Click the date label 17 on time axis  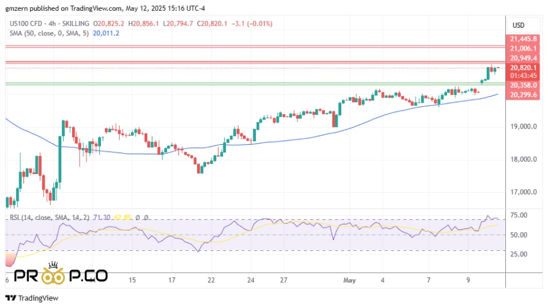coord(171,280)
